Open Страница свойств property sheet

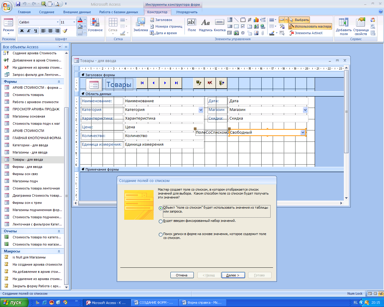(x=361, y=26)
